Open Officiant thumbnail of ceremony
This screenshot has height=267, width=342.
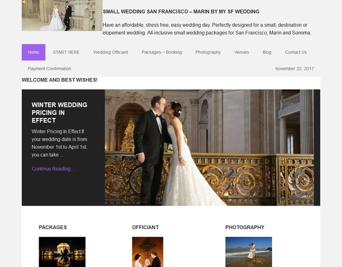[147, 252]
